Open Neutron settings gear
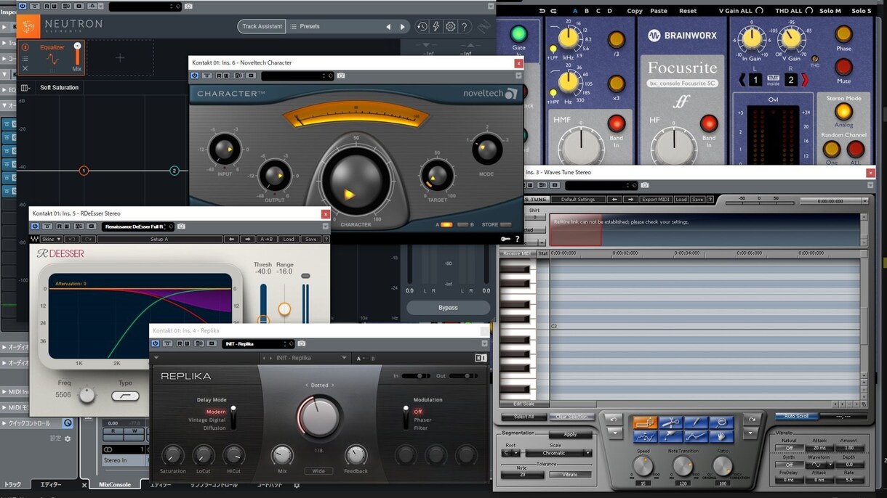The width and height of the screenshot is (887, 498). point(451,27)
